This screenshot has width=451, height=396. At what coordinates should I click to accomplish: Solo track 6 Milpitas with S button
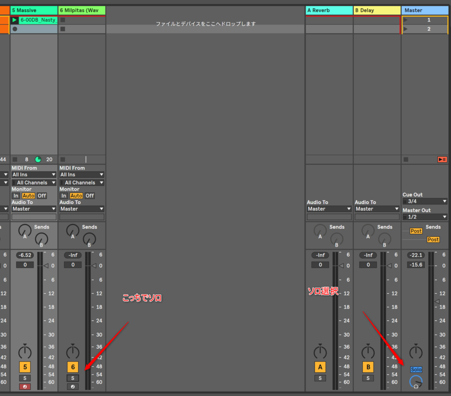(x=73, y=378)
